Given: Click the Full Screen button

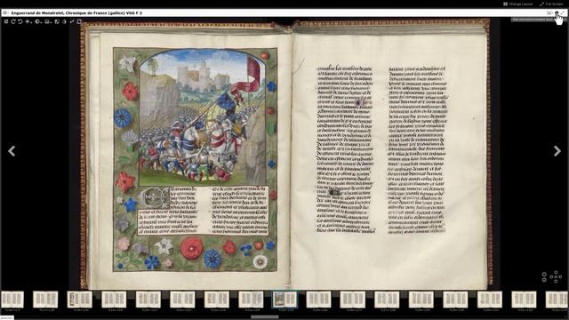Looking at the screenshot, I should click(551, 4).
